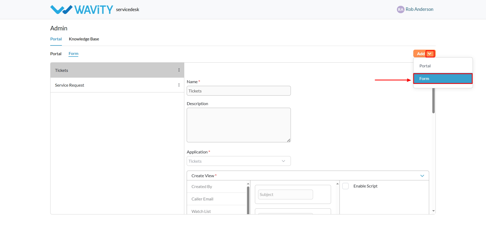Click the Rob Anderson username
Screen dimensions: 486x239
(x=419, y=9)
